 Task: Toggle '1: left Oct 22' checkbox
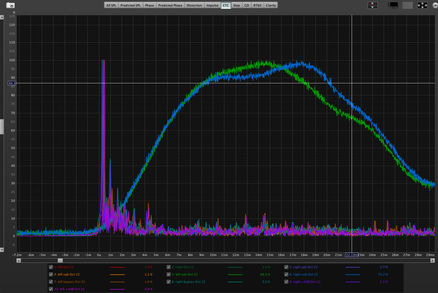[x=51, y=267]
